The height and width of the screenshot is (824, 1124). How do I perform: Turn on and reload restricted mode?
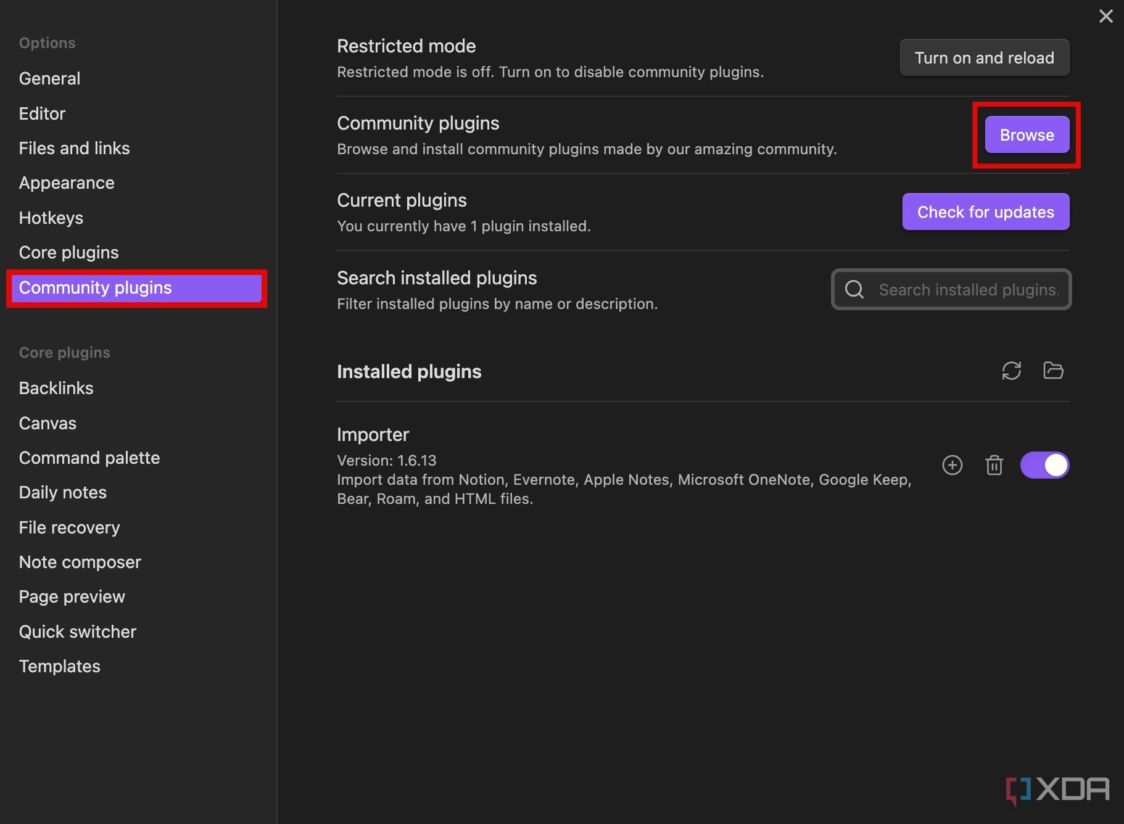(984, 57)
